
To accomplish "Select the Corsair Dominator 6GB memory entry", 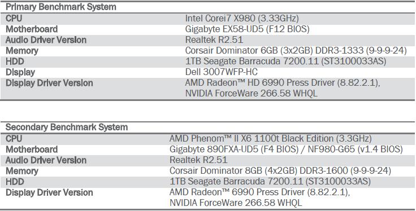I will pos(296,51).
